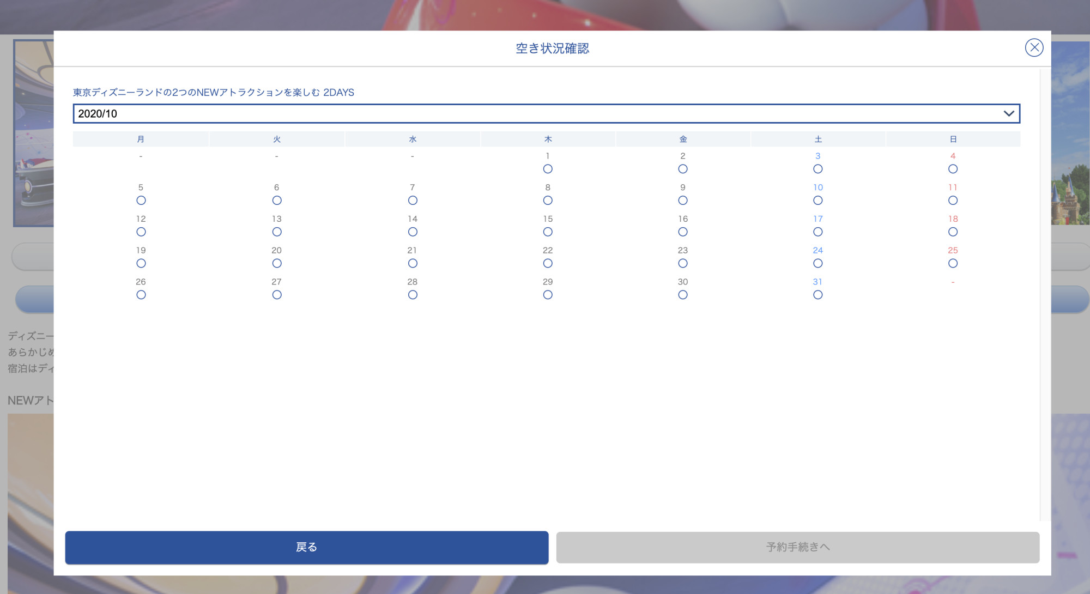Choose the circle under Saturday 10
This screenshot has height=594, width=1090.
point(818,201)
